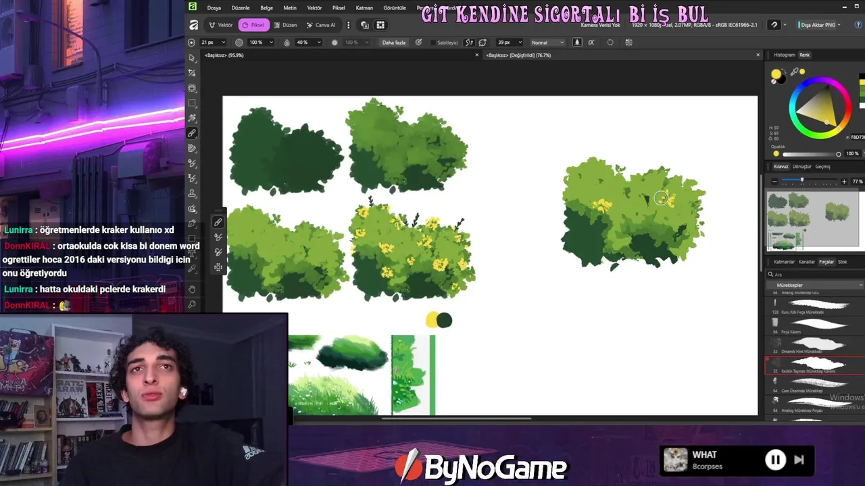
Task: Close the Başlıksız (95.9%) document tab
Action: coord(476,55)
